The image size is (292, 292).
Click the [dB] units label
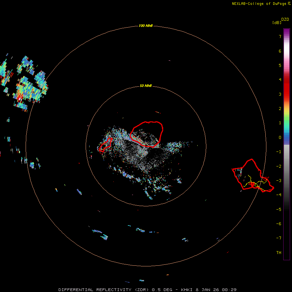pyautogui.click(x=277, y=22)
